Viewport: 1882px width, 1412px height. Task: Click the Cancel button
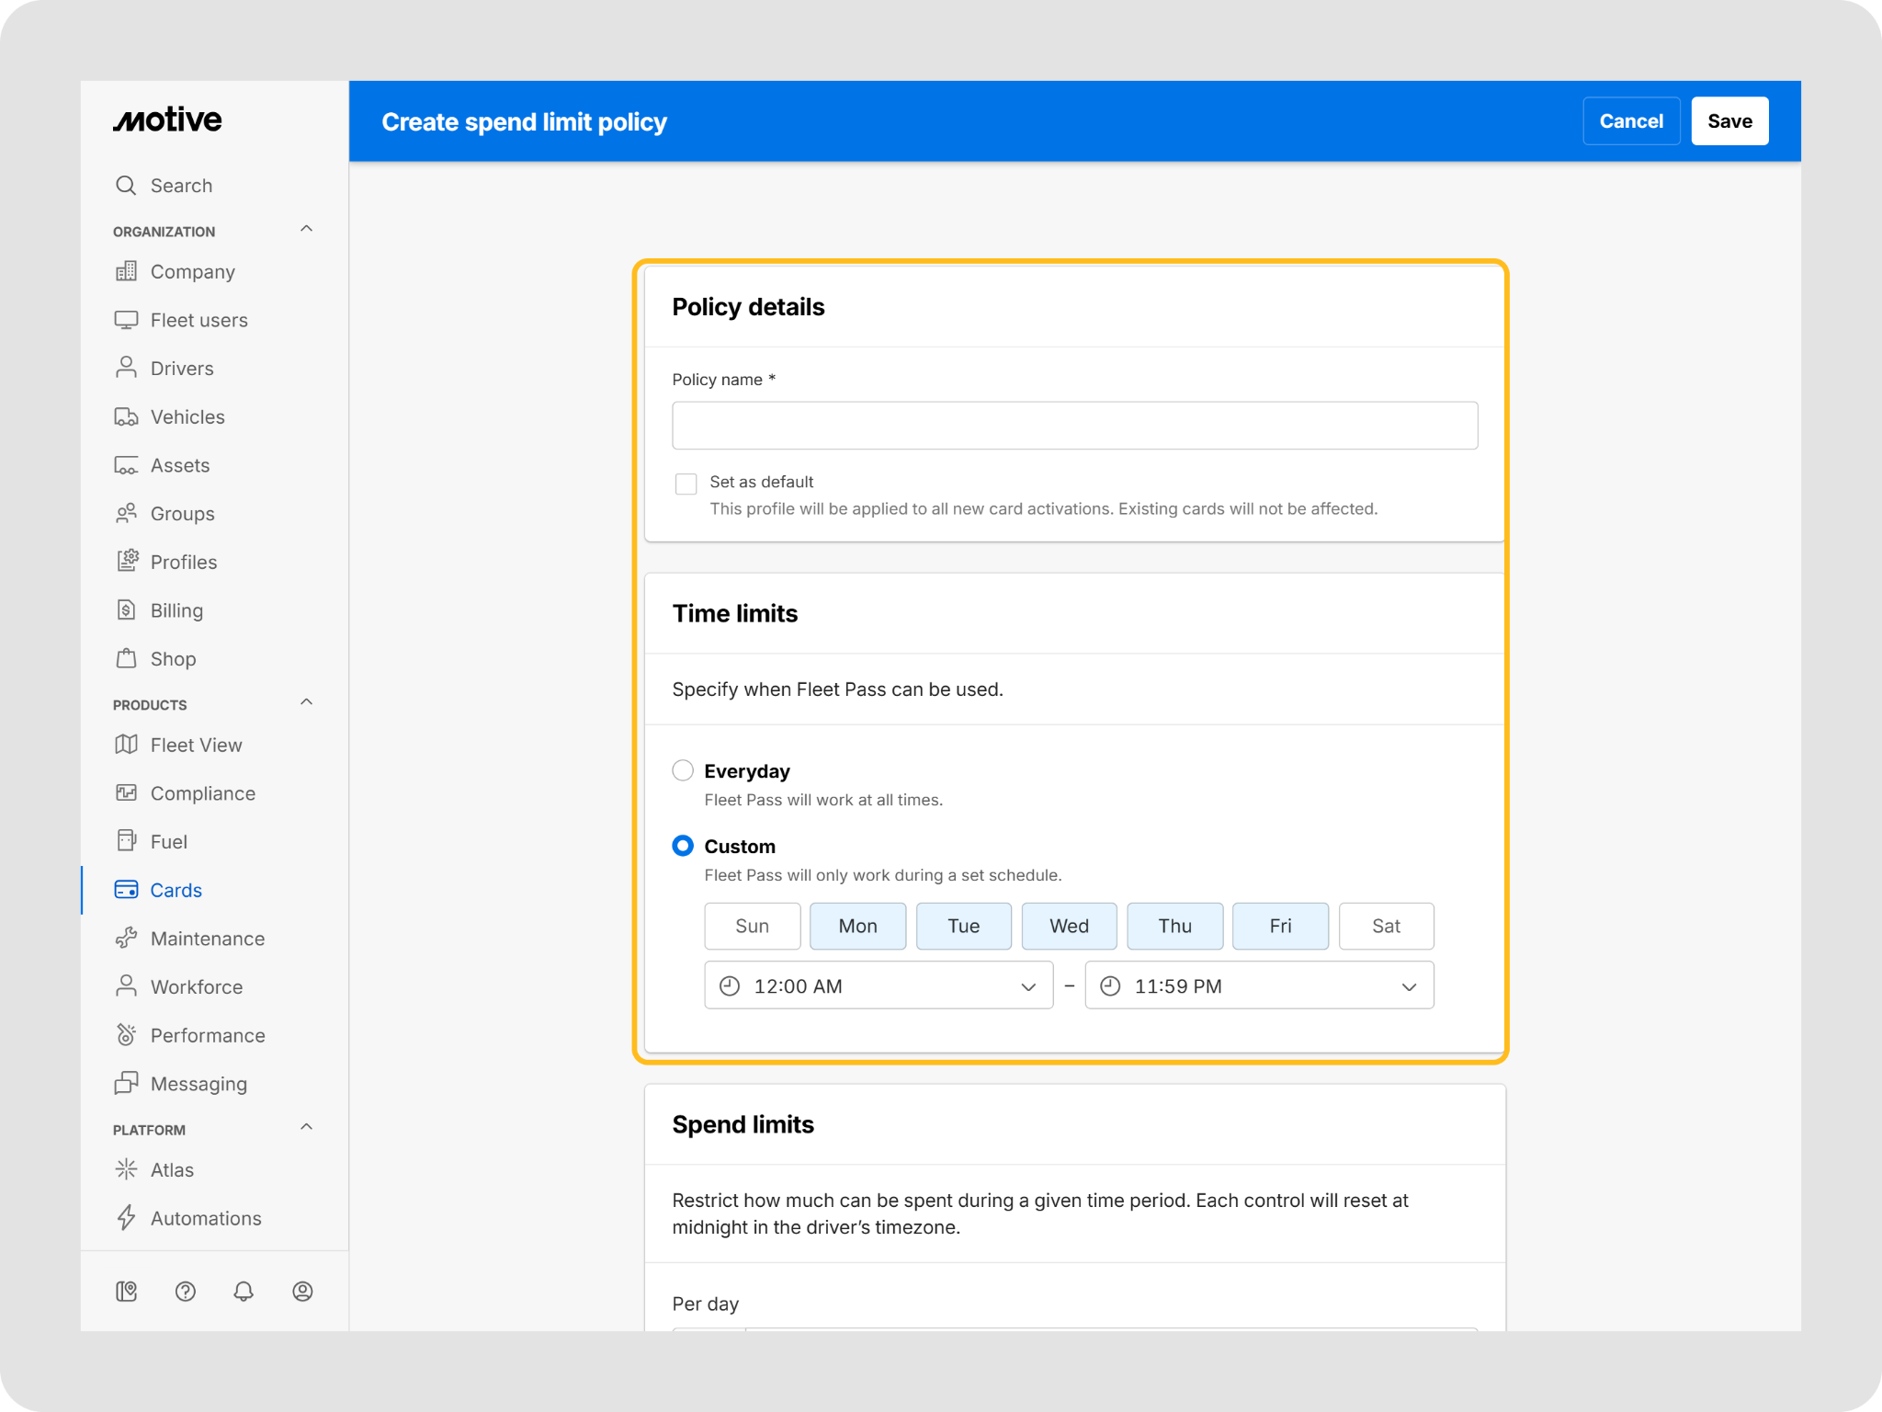(x=1631, y=121)
